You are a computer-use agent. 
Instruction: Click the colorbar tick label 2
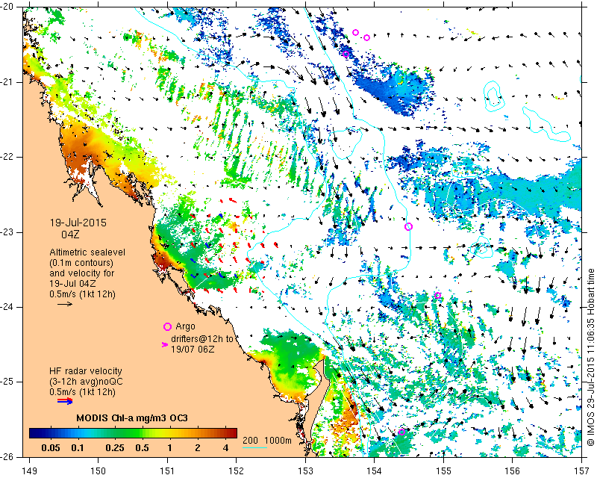coord(197,447)
